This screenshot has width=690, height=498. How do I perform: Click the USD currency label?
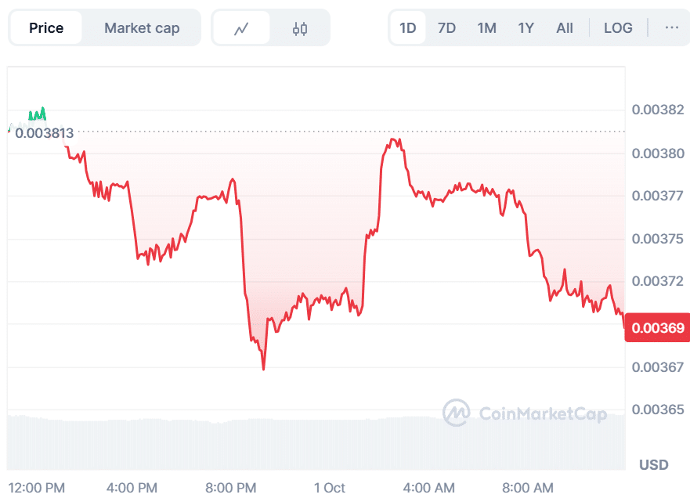(x=654, y=464)
